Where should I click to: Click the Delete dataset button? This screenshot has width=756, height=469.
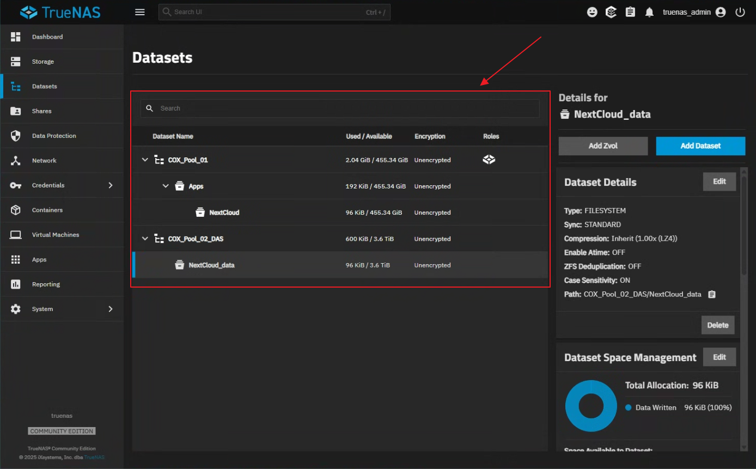tap(718, 325)
